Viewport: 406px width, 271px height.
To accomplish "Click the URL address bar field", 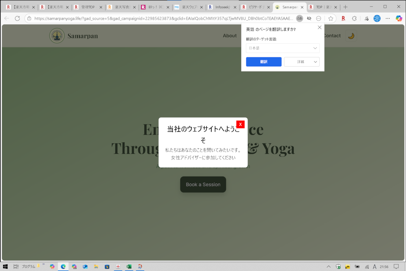I will click(162, 18).
